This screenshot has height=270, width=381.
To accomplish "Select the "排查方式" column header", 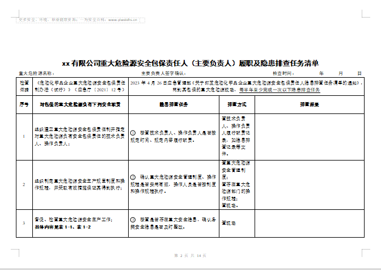I will tap(237, 104).
